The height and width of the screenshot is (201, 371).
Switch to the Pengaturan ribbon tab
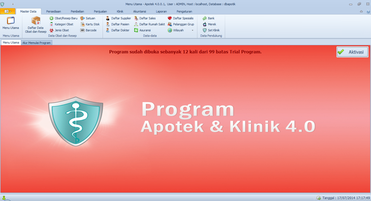point(184,11)
